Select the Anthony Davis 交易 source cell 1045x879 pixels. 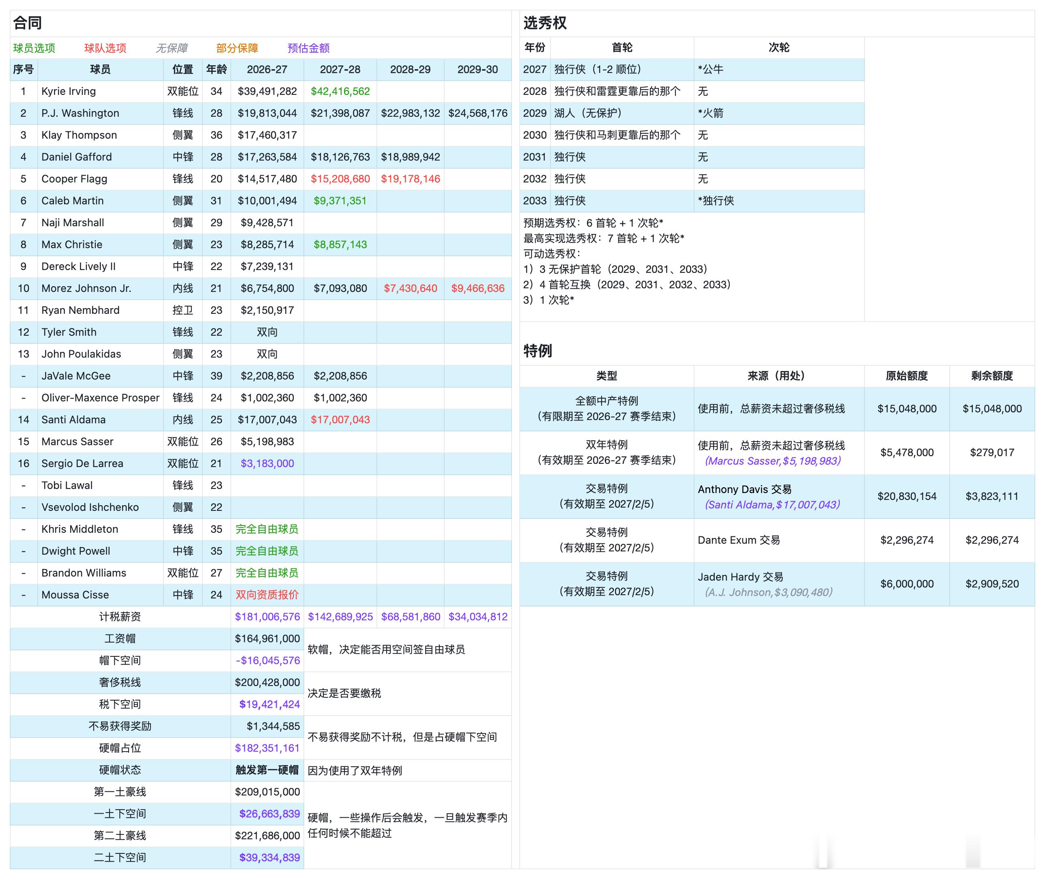point(779,497)
